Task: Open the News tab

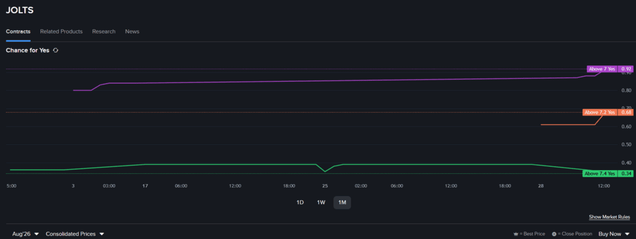Action: (x=132, y=32)
